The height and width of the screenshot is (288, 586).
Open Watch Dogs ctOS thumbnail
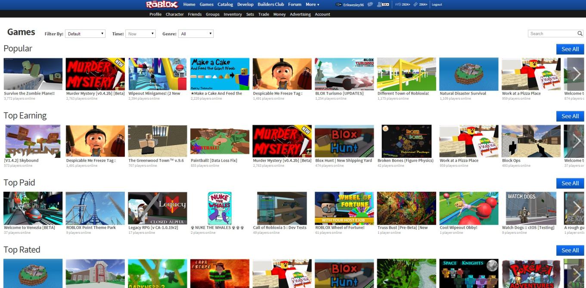[x=531, y=208]
